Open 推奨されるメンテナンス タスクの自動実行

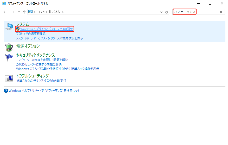click(41, 81)
